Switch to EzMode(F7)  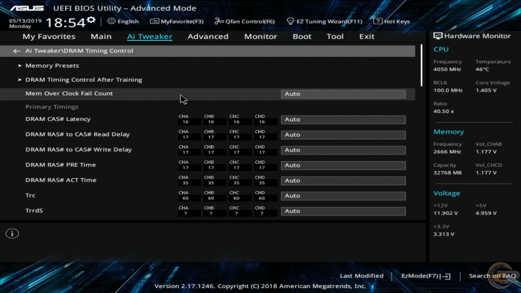(x=426, y=276)
